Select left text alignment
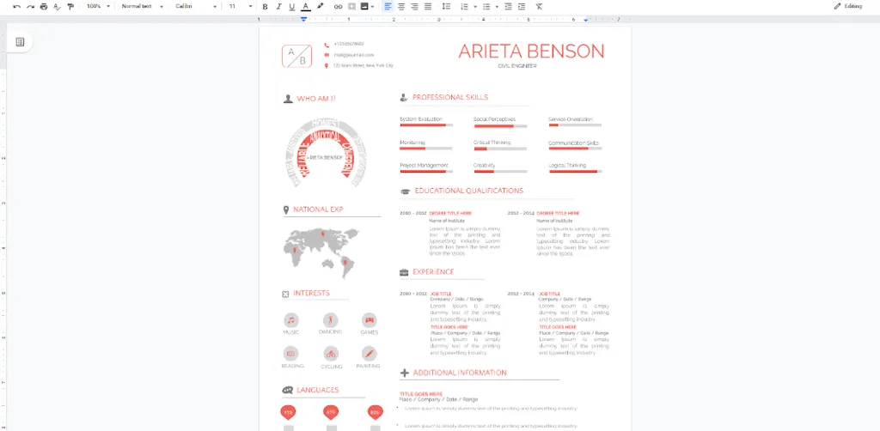The image size is (880, 431). [x=388, y=6]
